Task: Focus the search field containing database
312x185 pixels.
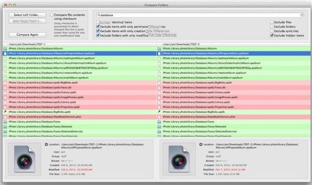Action: click(200, 15)
